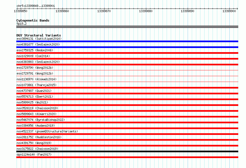Click the blue bar under nsv6381677
Screen dimensions: 246x168
pyautogui.click(x=127, y=47)
